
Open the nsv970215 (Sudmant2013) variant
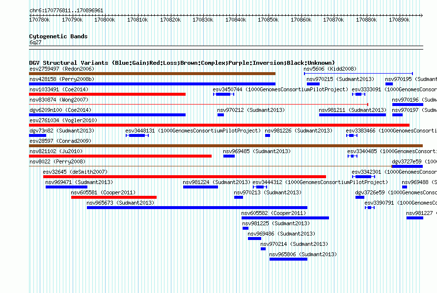pyautogui.click(x=340, y=79)
